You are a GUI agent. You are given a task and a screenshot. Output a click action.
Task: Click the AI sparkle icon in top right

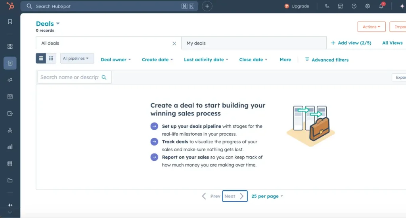[402, 6]
